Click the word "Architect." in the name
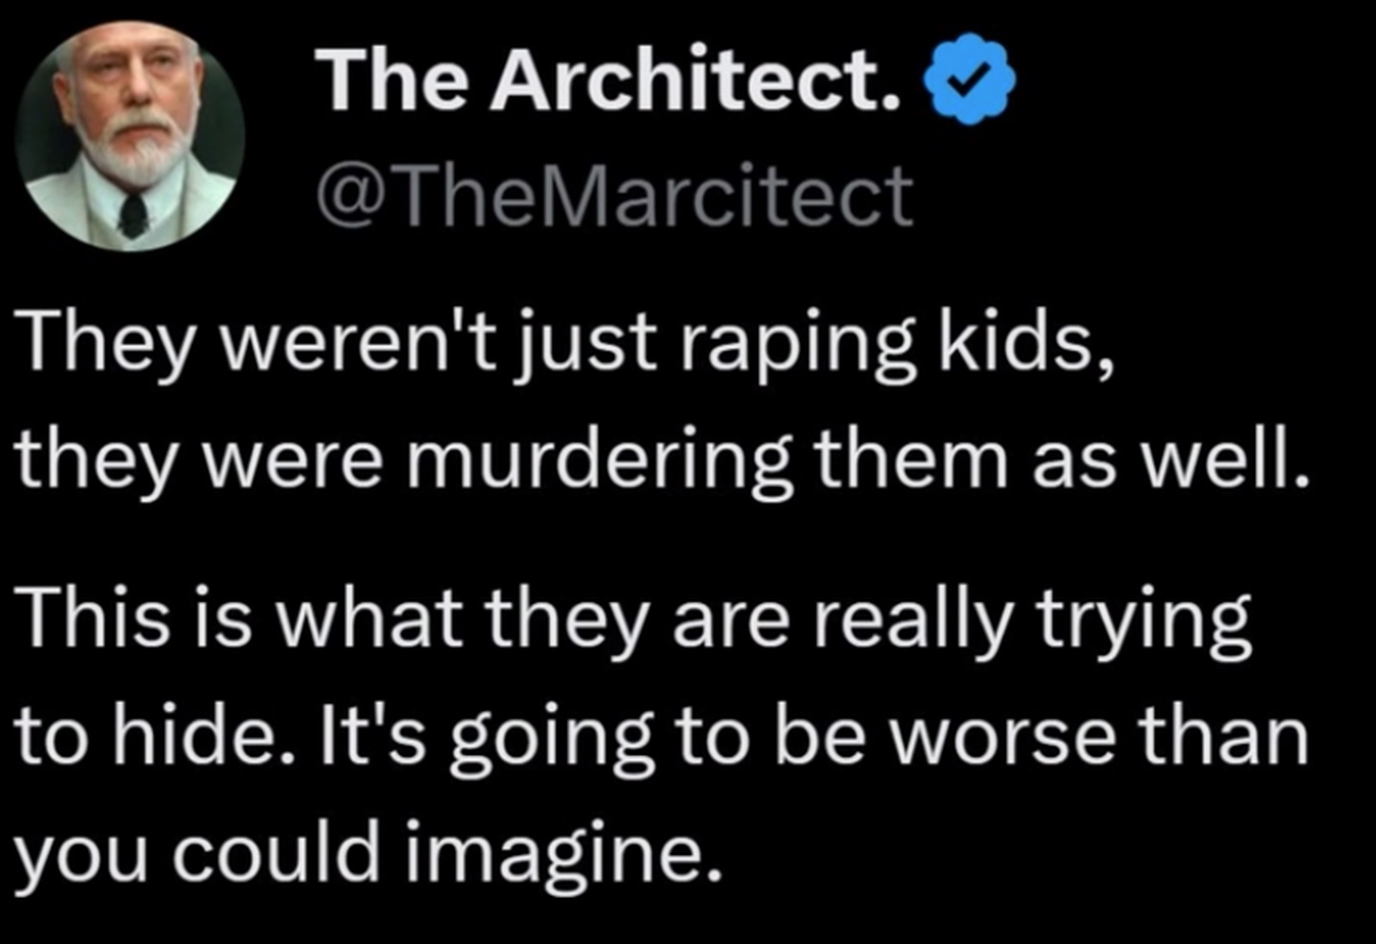Image resolution: width=1376 pixels, height=944 pixels. point(697,79)
